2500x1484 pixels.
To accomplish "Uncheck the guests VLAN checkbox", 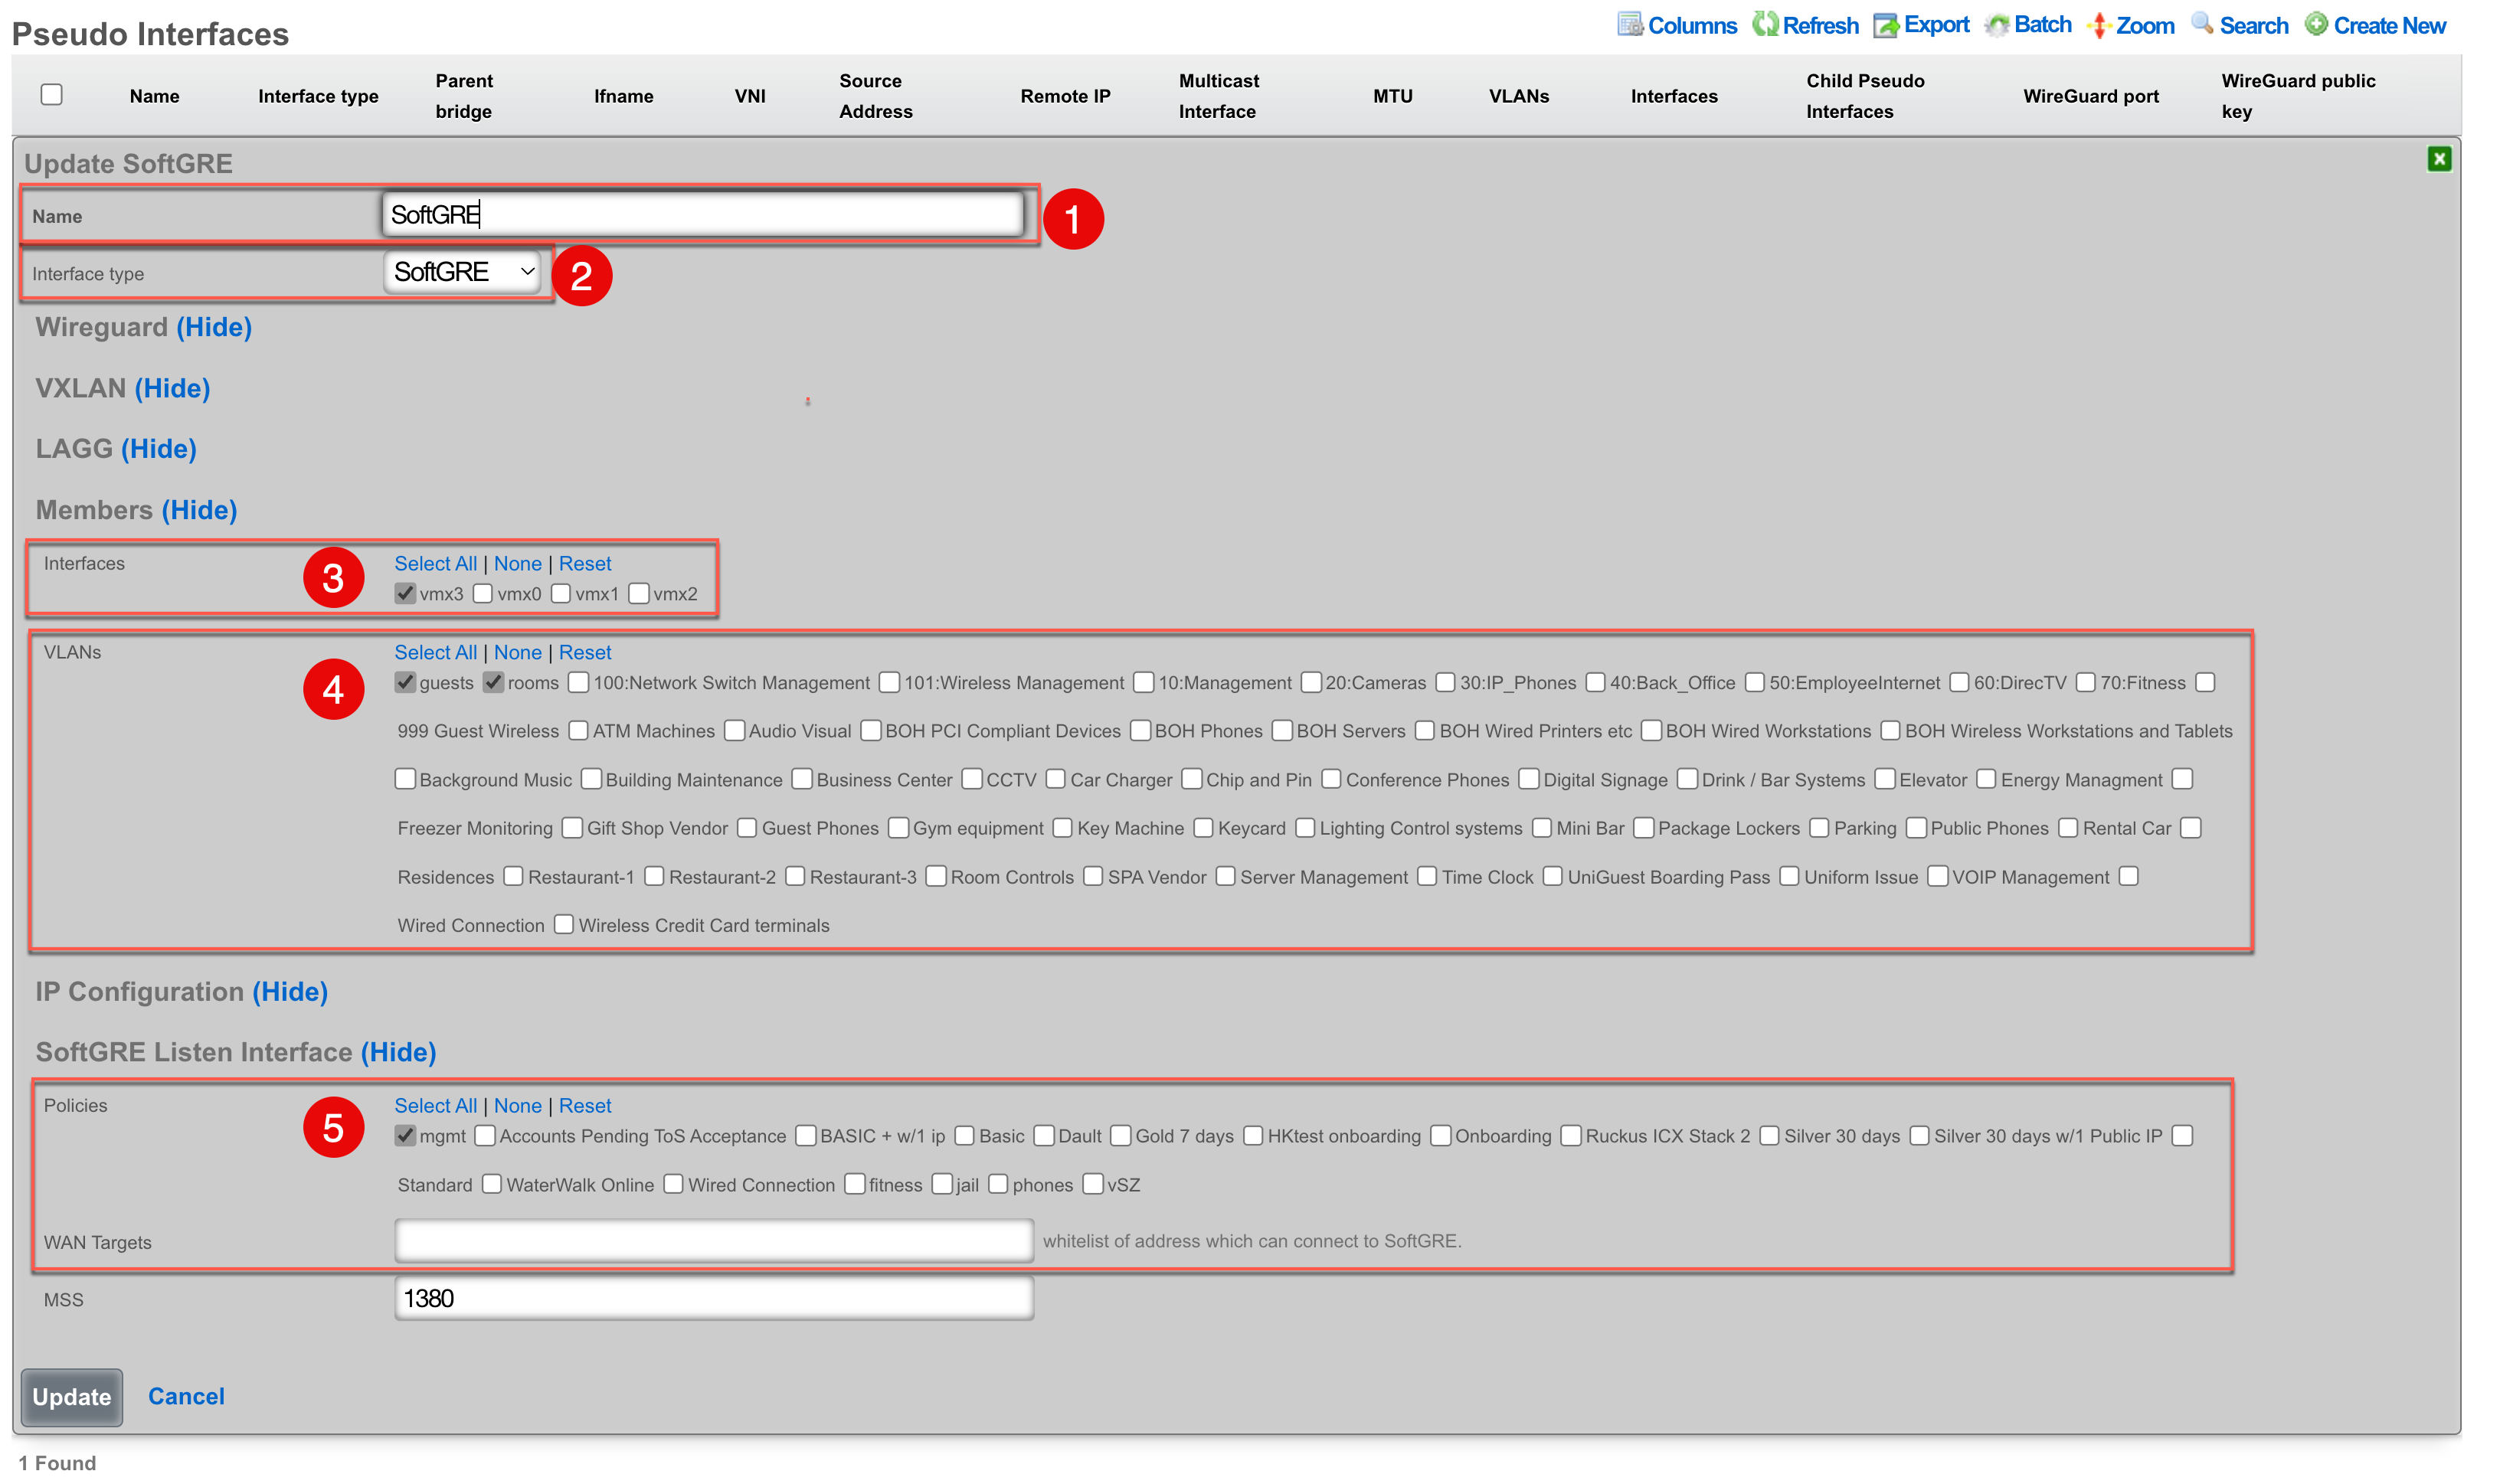I will pos(405,682).
